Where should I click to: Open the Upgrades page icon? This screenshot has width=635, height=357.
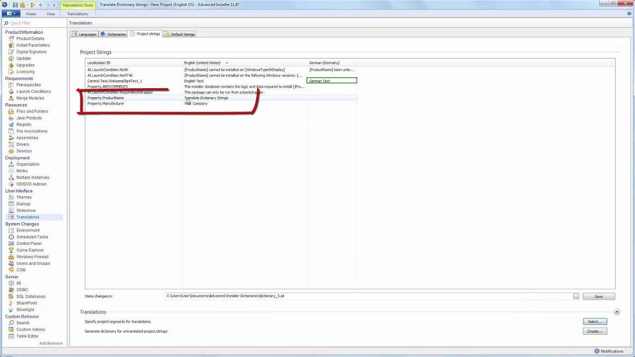point(12,65)
